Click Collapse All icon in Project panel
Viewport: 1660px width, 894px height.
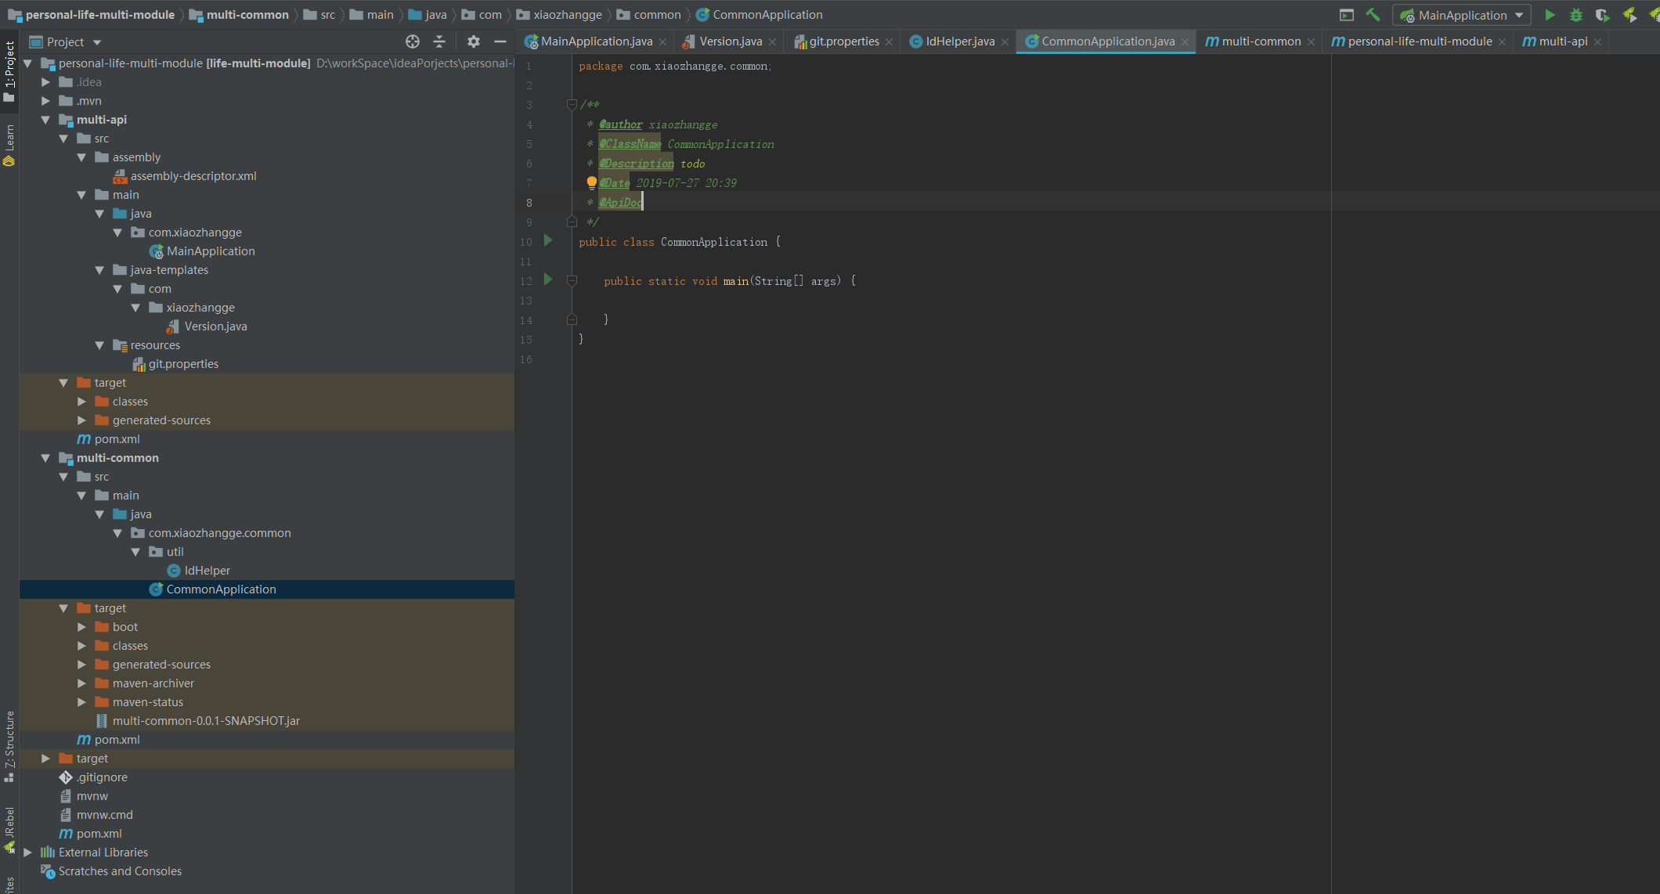point(439,41)
